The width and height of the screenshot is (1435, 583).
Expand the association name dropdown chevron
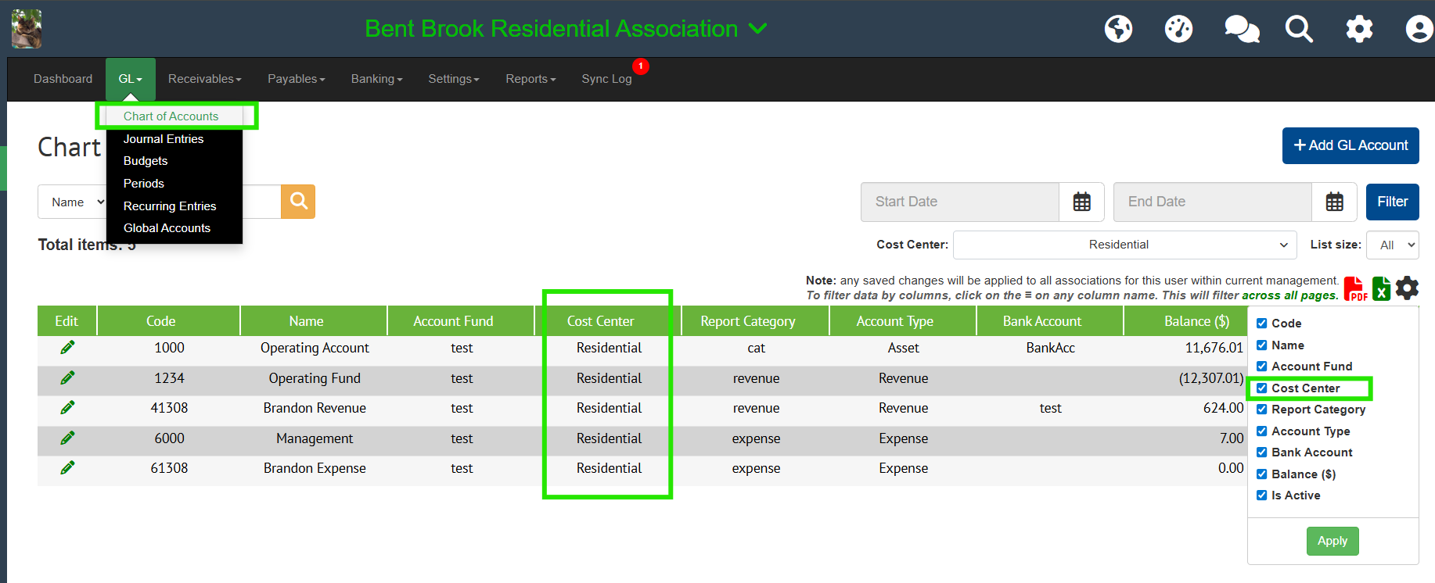(757, 29)
